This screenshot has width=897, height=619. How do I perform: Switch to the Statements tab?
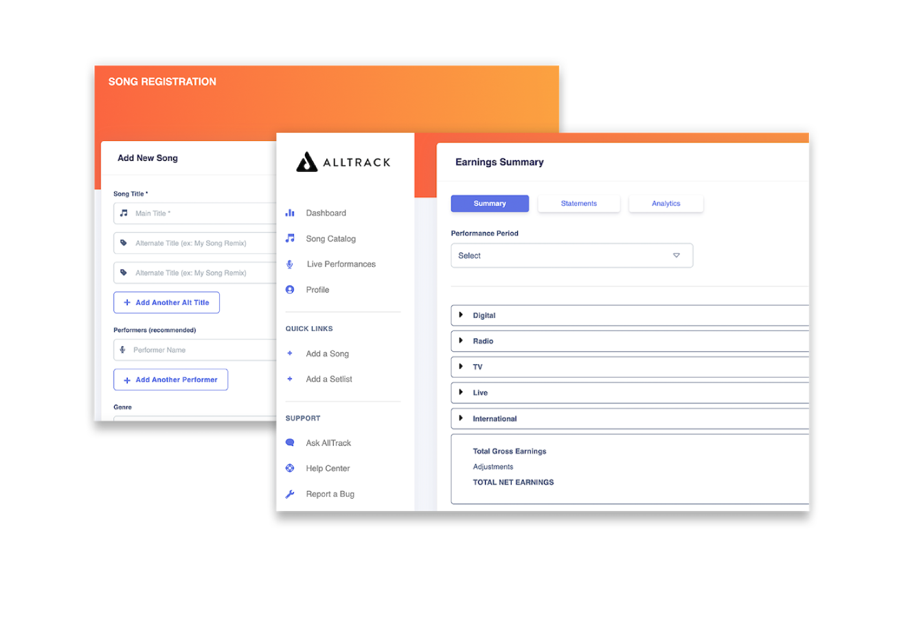pyautogui.click(x=578, y=203)
